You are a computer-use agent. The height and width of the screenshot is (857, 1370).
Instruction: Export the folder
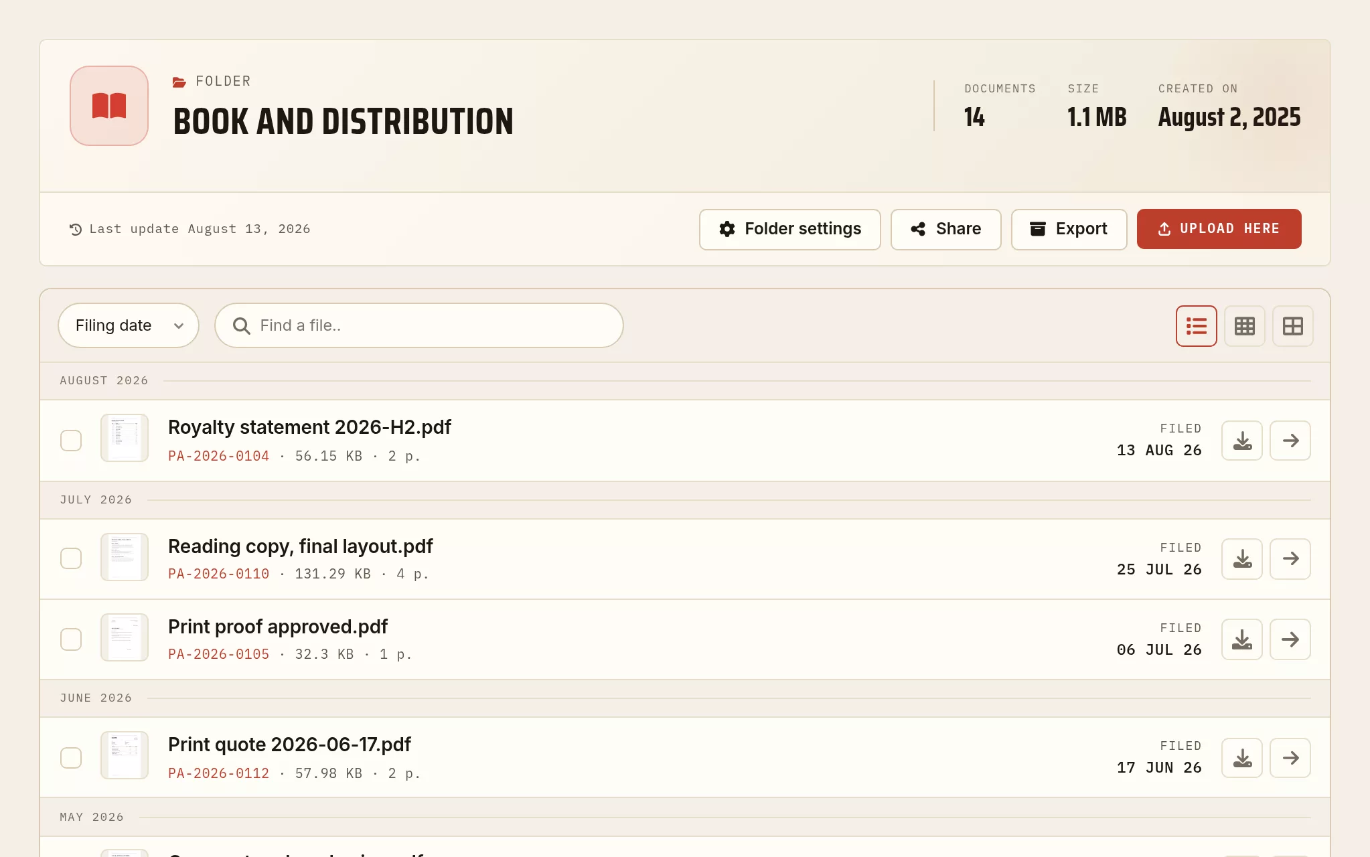tap(1069, 229)
